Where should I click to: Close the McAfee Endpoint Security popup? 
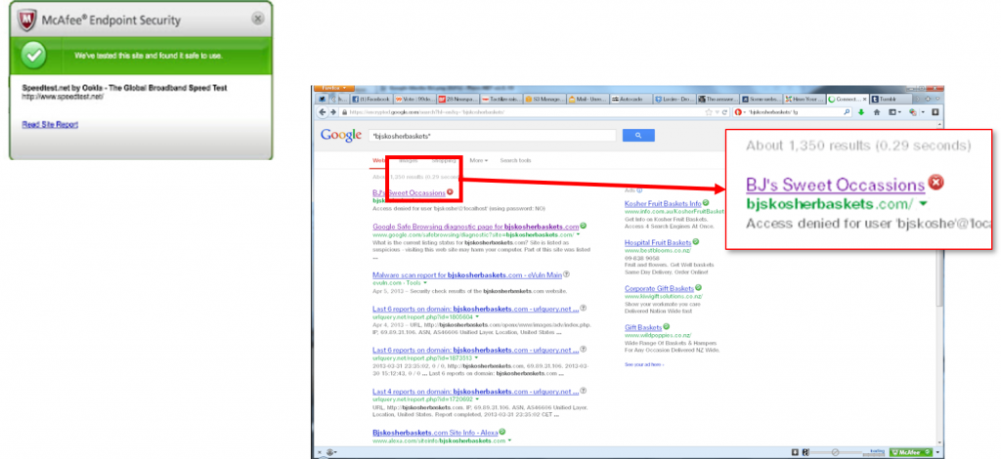pyautogui.click(x=258, y=20)
